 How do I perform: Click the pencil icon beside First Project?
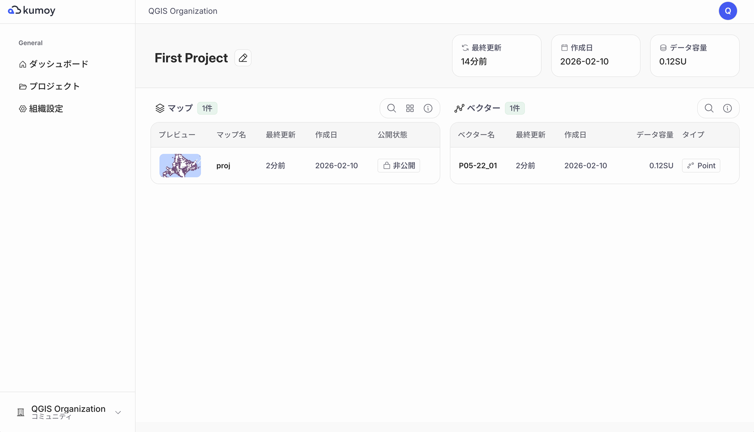click(243, 58)
